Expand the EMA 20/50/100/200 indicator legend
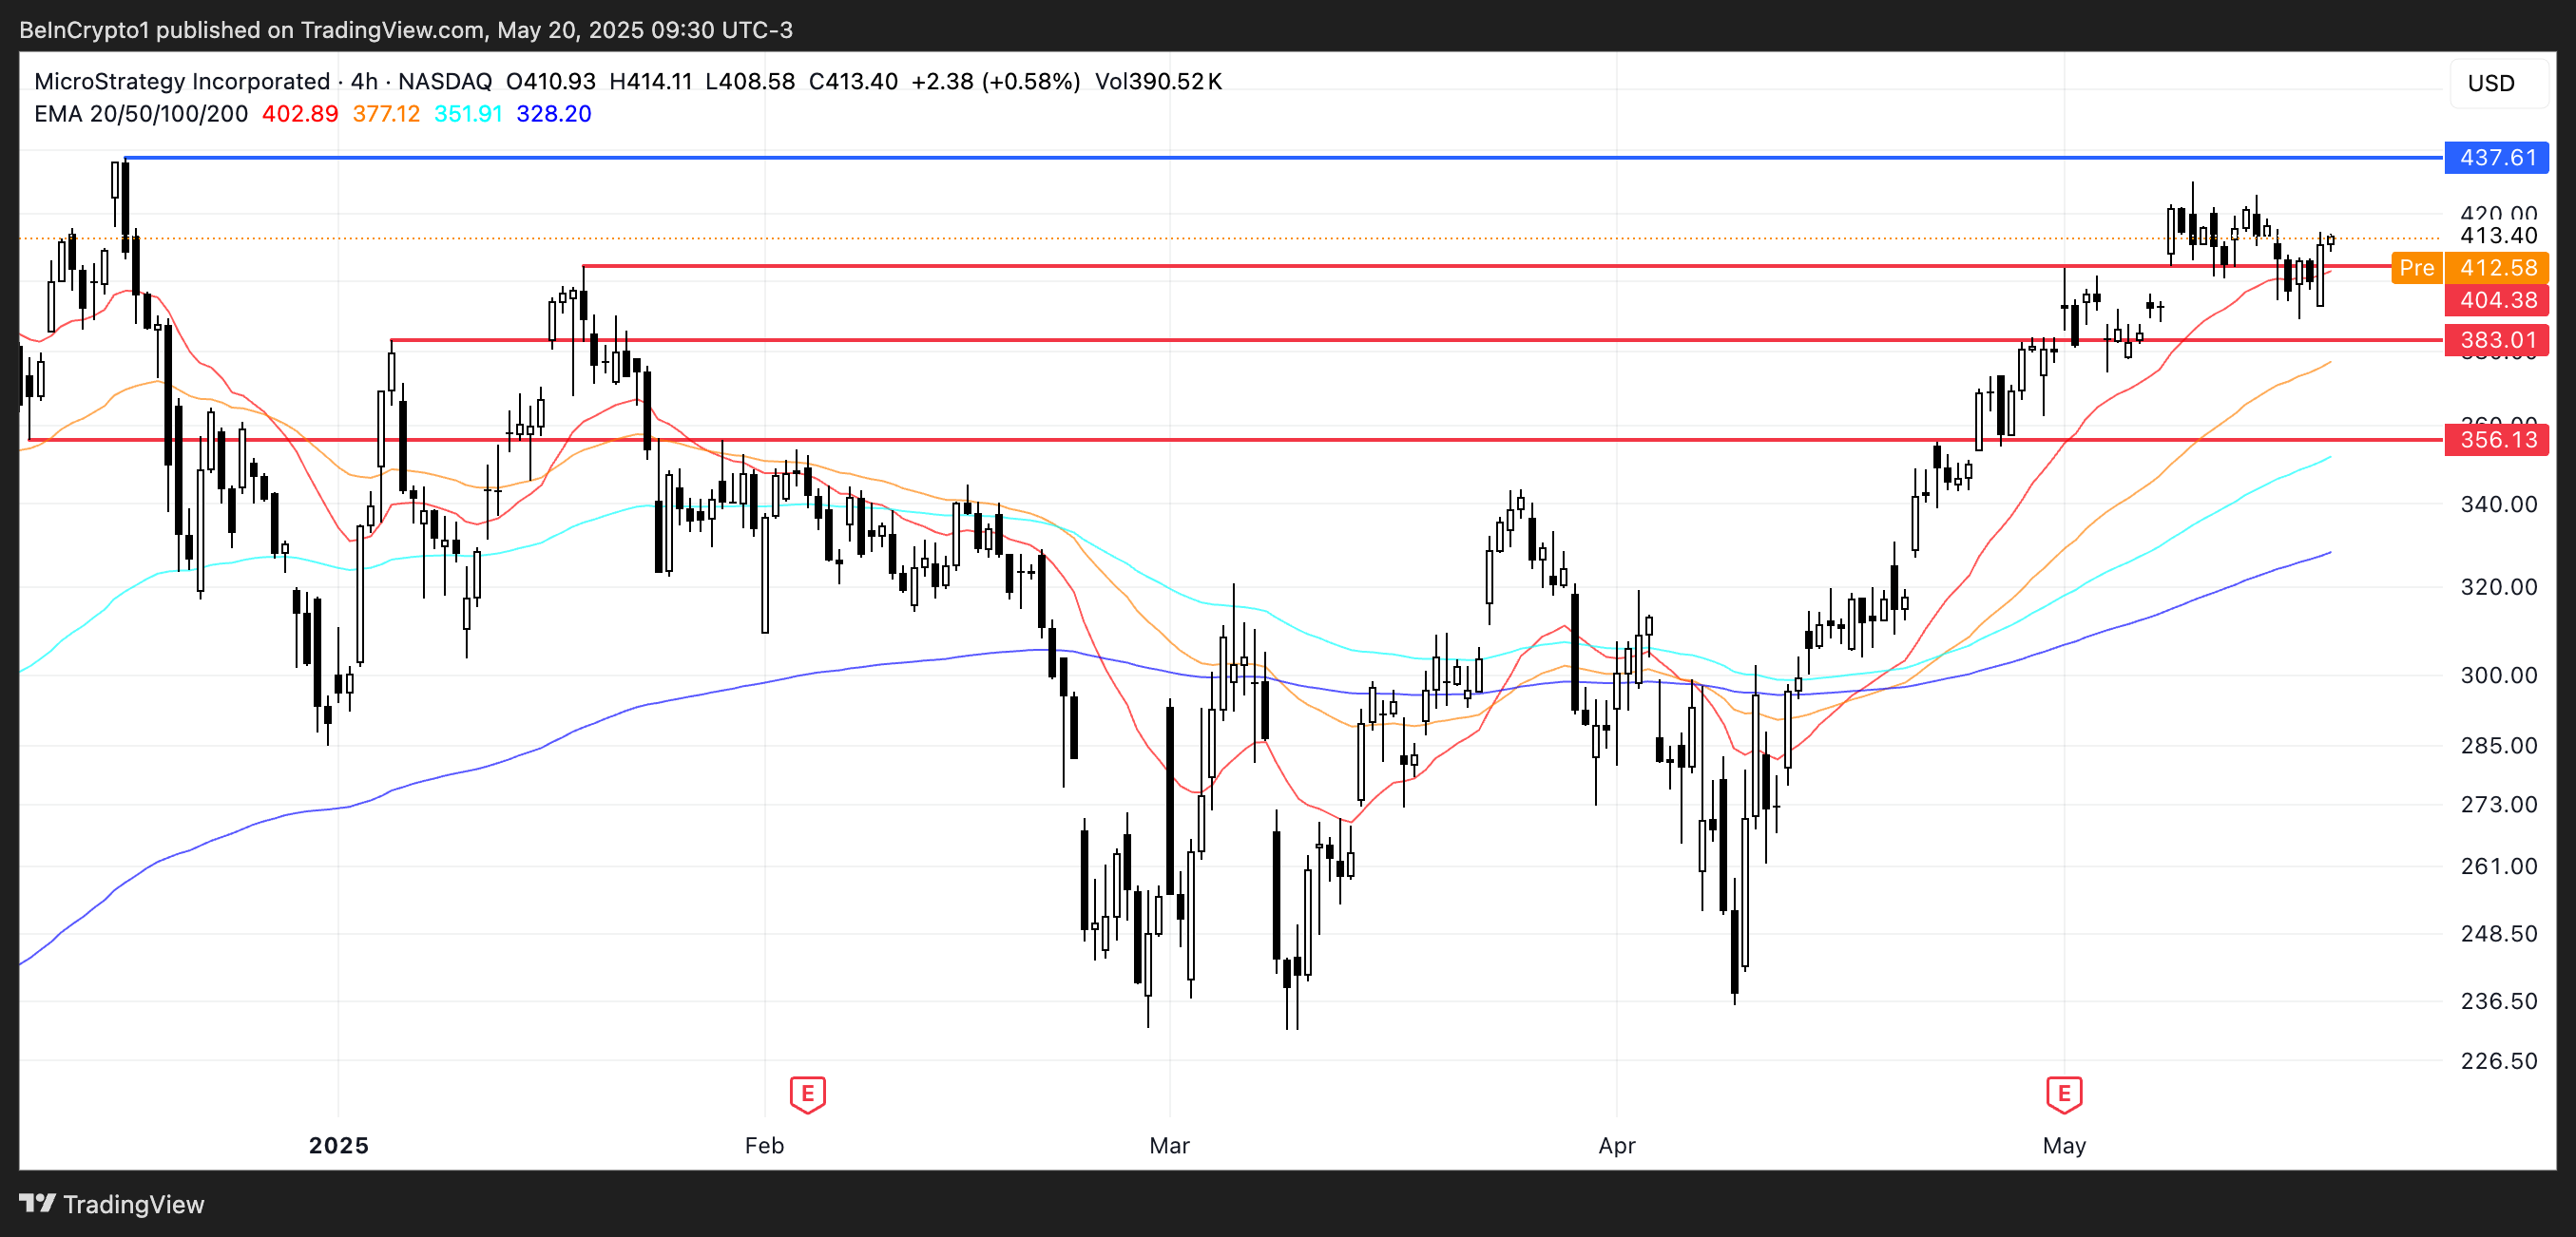The image size is (2576, 1237). [140, 114]
